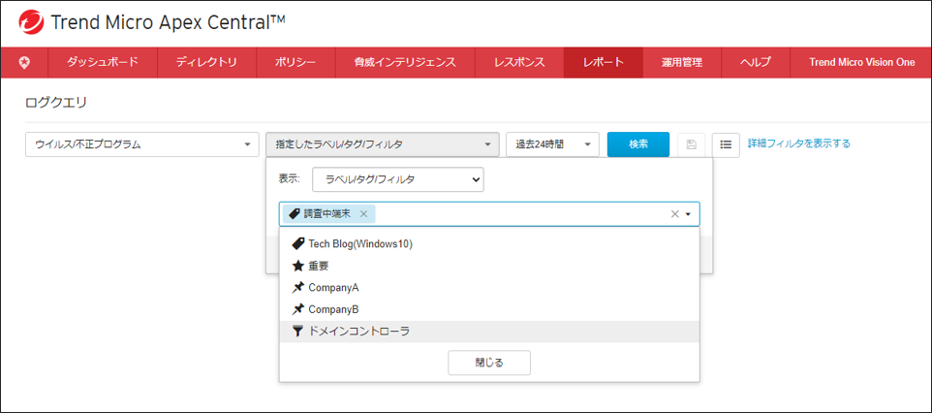Click the tag icon in 調査中端末 chip

294,213
